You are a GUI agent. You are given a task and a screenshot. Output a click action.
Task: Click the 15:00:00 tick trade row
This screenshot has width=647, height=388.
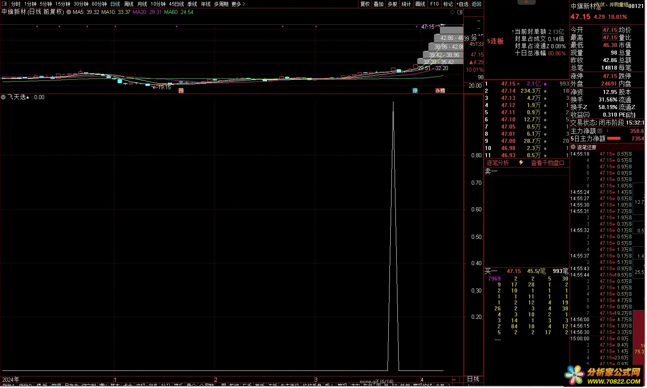(x=601, y=339)
